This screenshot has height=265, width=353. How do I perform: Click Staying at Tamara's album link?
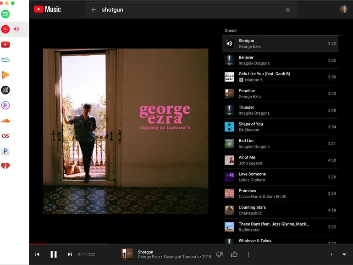(x=181, y=257)
